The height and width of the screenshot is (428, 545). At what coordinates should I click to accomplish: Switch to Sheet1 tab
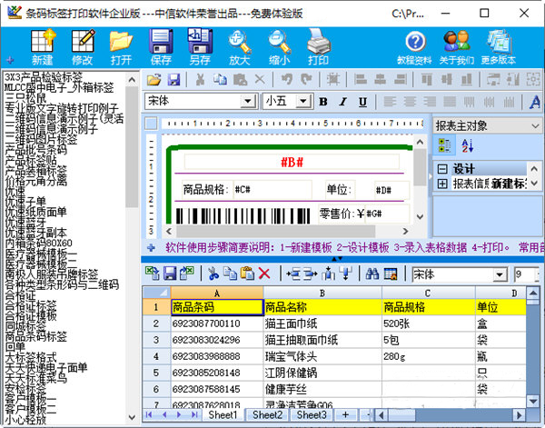(223, 414)
